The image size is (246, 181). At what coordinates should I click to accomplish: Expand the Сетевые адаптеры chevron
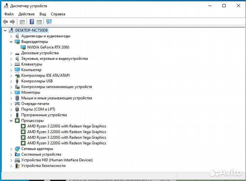click(11, 149)
